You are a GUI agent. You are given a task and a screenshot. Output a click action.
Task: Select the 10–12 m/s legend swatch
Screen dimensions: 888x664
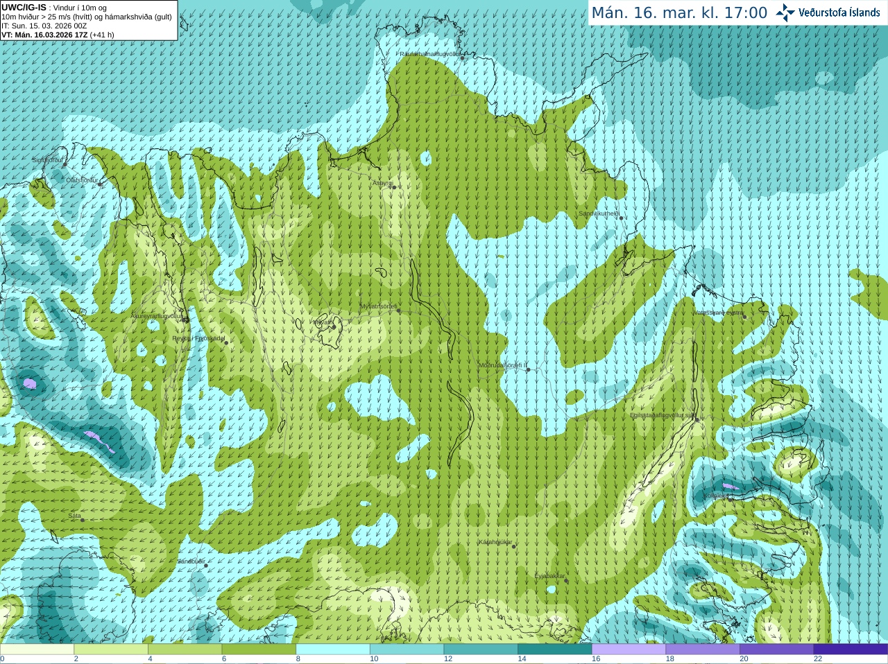(407, 649)
